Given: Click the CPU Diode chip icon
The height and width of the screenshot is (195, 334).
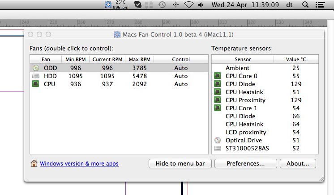Looking at the screenshot, I should tap(217, 84).
